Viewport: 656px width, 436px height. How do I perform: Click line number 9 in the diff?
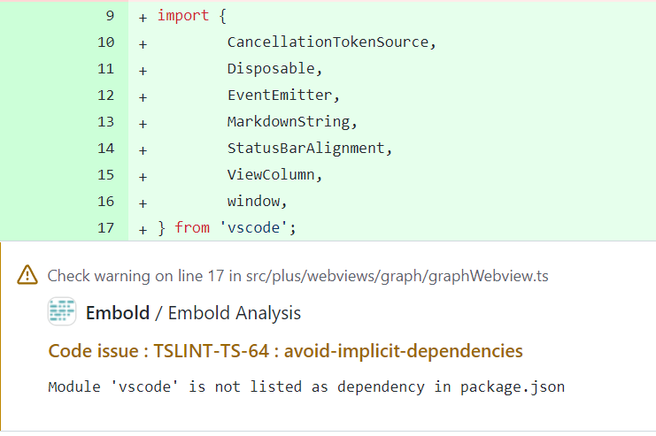[x=110, y=16]
